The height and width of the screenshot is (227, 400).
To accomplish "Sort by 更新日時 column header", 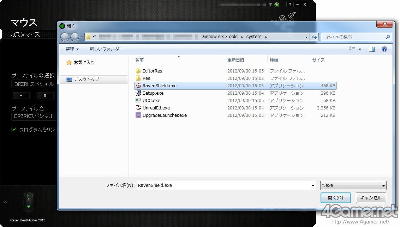I will [x=236, y=60].
